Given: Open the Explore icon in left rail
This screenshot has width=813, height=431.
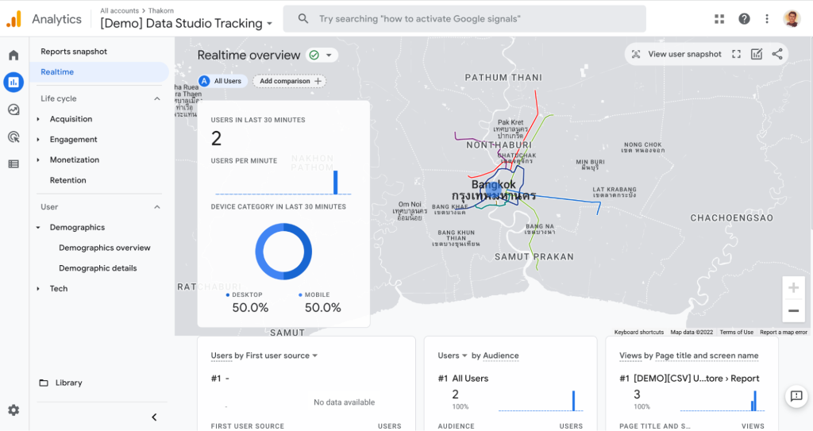Looking at the screenshot, I should (13, 110).
